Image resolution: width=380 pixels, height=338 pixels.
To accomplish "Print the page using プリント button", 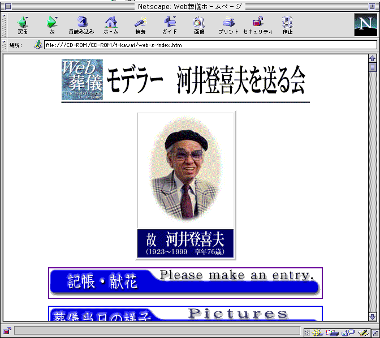I will tap(228, 25).
